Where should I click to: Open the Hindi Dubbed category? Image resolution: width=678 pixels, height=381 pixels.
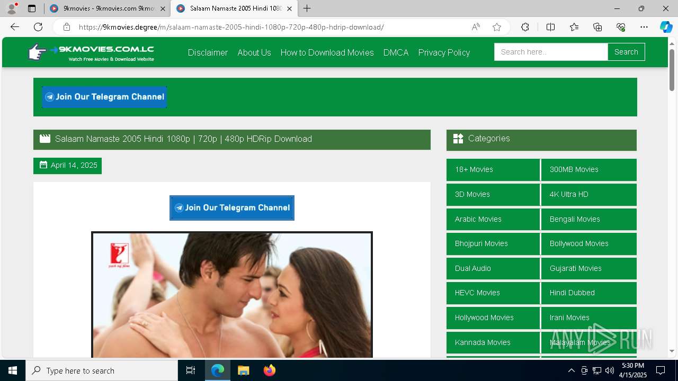click(589, 293)
